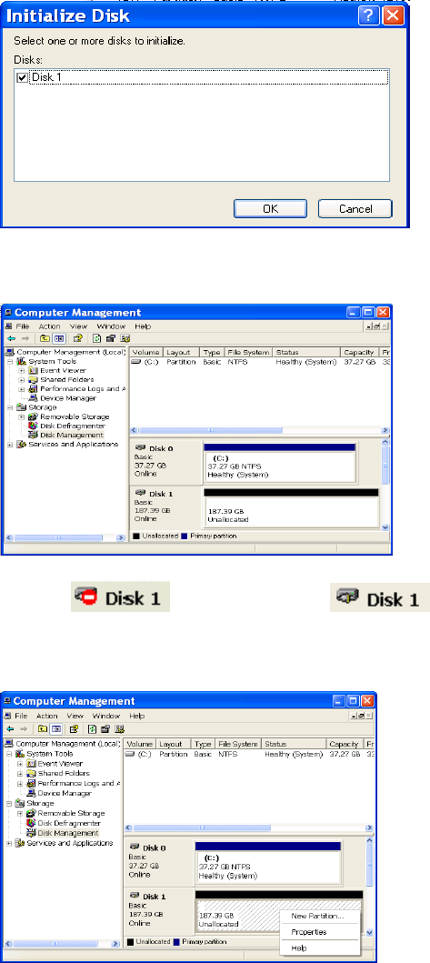Choose Help from the Disk 1 context menu
The image size is (430, 963).
coord(298,948)
